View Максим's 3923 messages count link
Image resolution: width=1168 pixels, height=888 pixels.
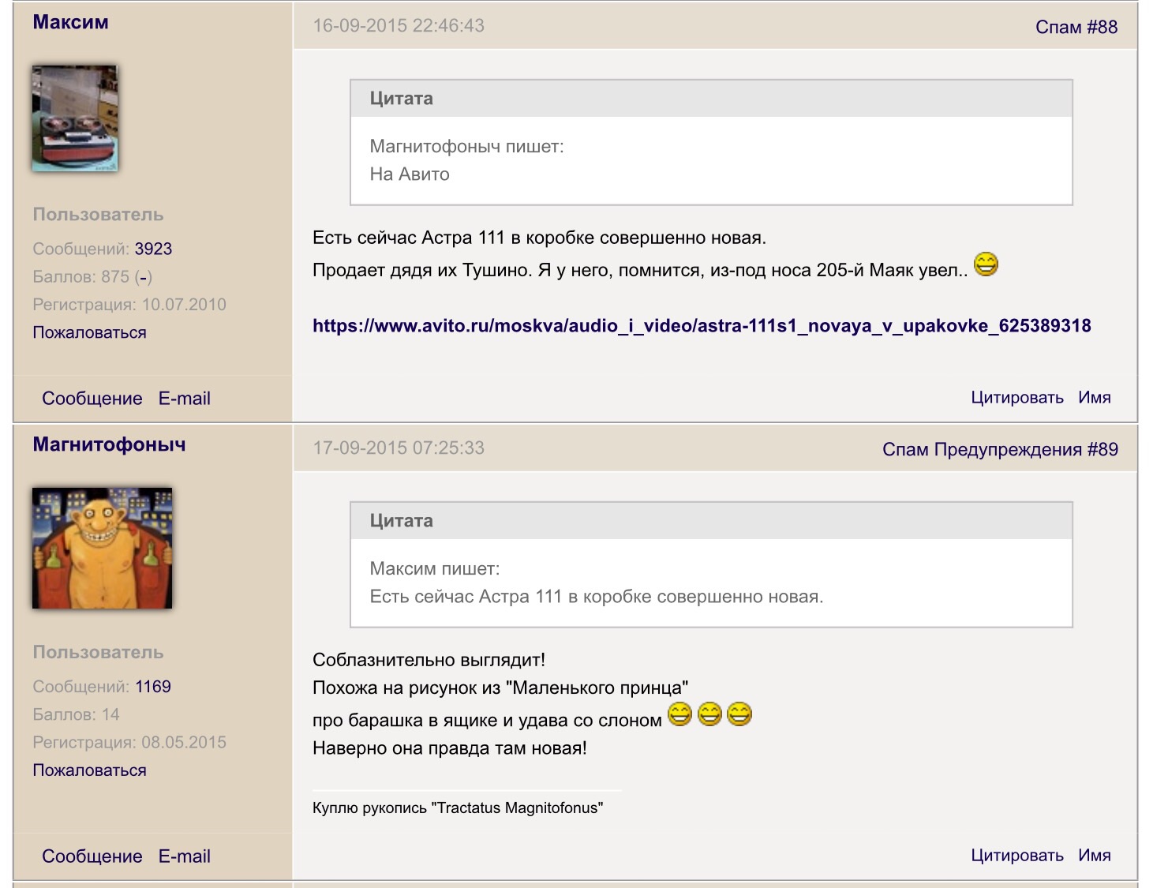(153, 249)
